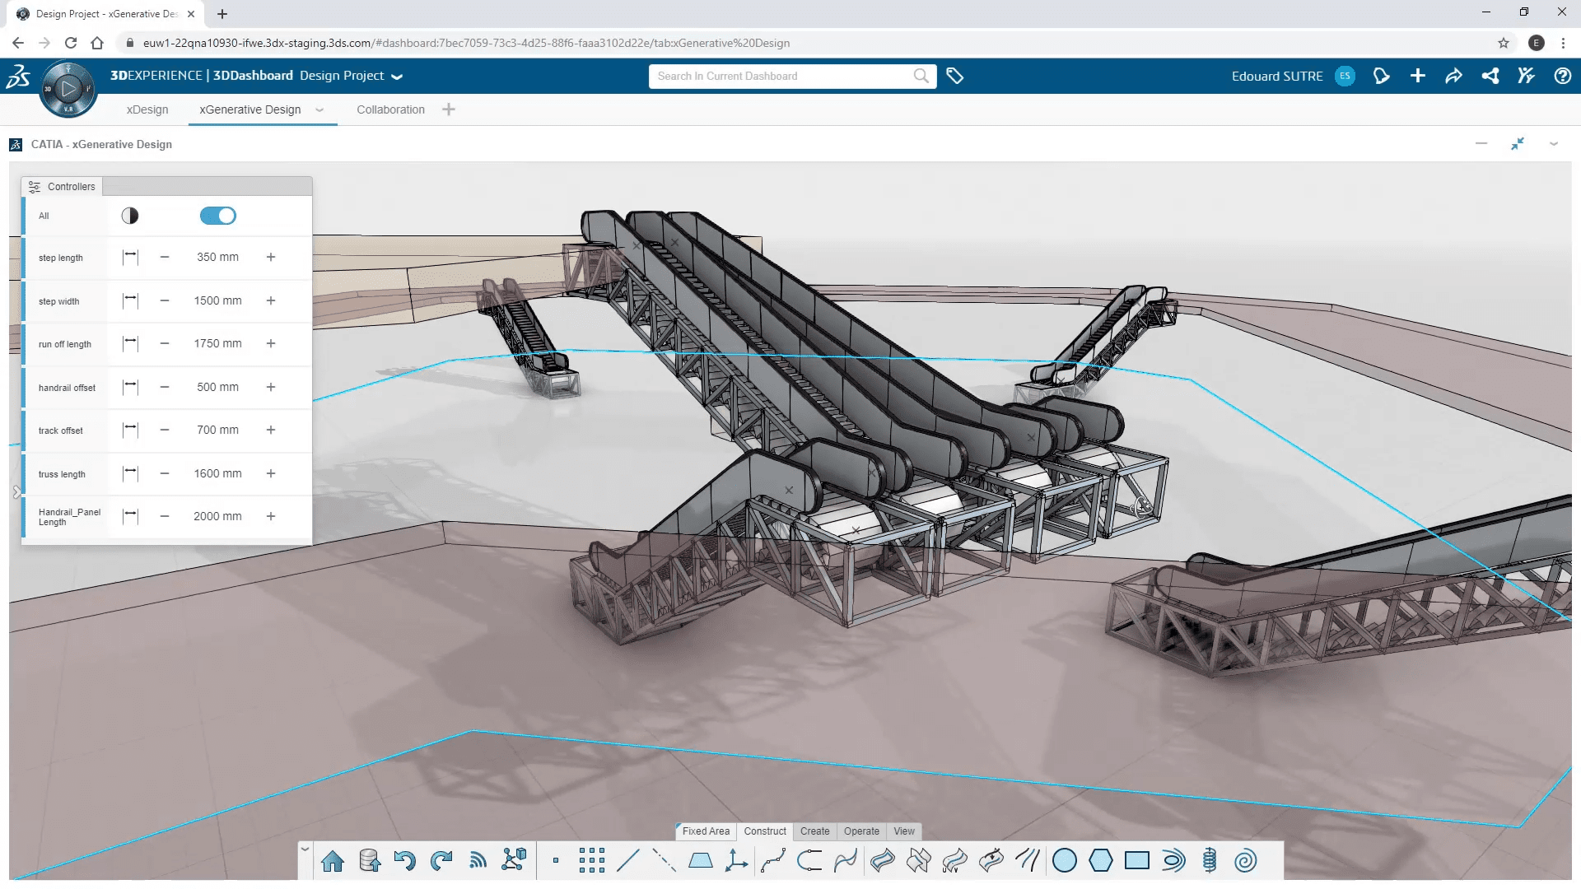Select the offset curve tool
The image size is (1581, 889).
1027,859
